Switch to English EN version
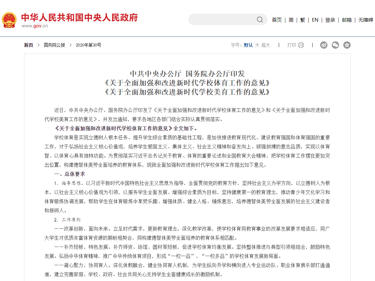 click(x=315, y=20)
